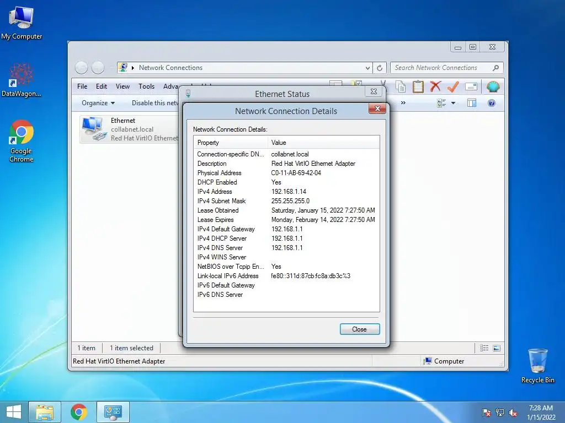The width and height of the screenshot is (565, 423).
Task: Open the blue Help question mark icon
Action: (x=492, y=103)
